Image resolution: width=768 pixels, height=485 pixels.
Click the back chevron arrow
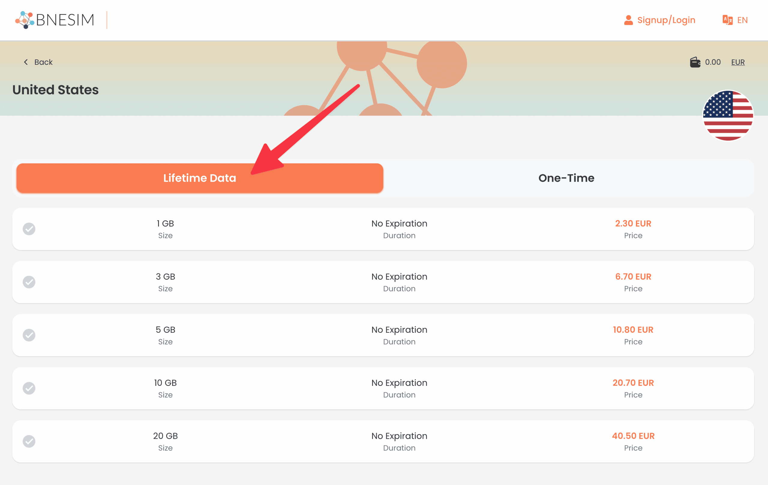tap(26, 62)
